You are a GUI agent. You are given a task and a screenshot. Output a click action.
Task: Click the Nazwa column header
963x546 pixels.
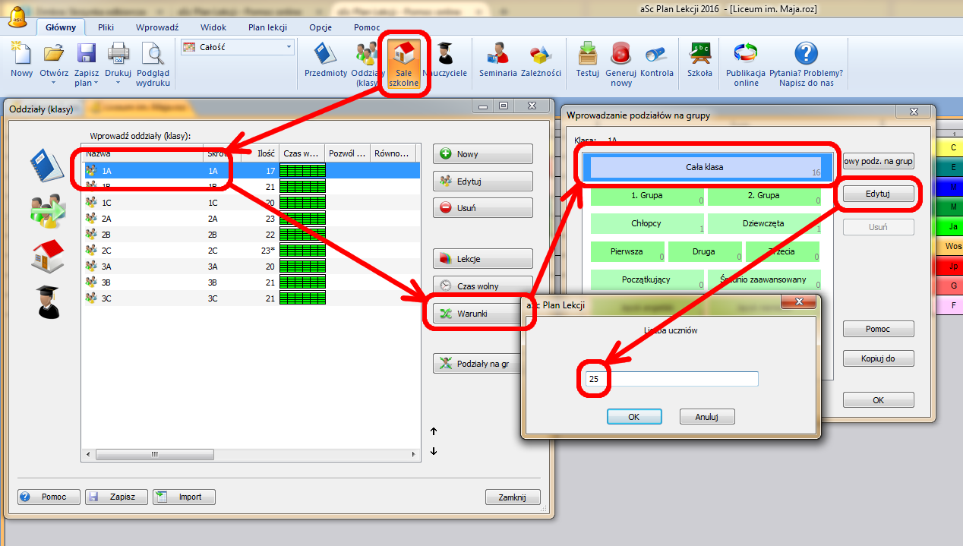(143, 153)
